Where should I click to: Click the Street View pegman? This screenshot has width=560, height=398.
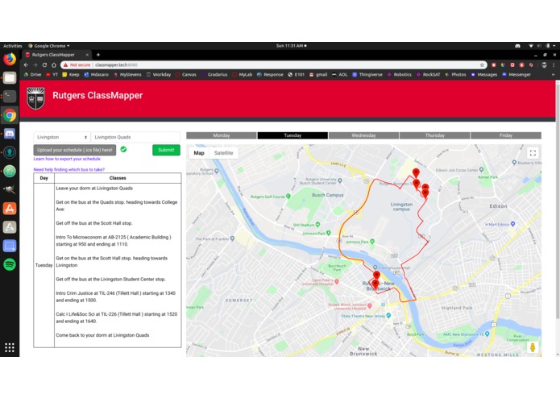coord(533,347)
